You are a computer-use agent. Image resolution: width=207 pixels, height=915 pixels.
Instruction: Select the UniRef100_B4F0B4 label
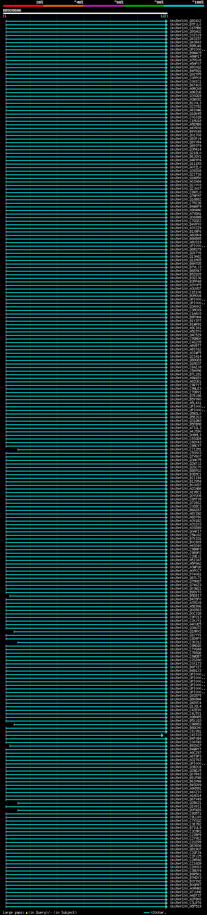[186, 738]
